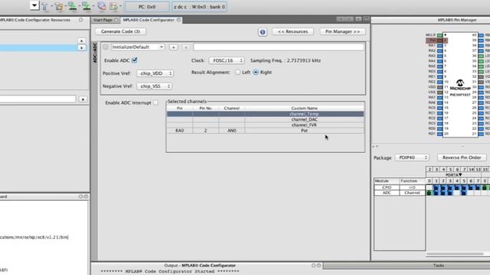Image resolution: width=490 pixels, height=275 pixels.
Task: Click the Tasks panel tab
Action: coord(438,265)
